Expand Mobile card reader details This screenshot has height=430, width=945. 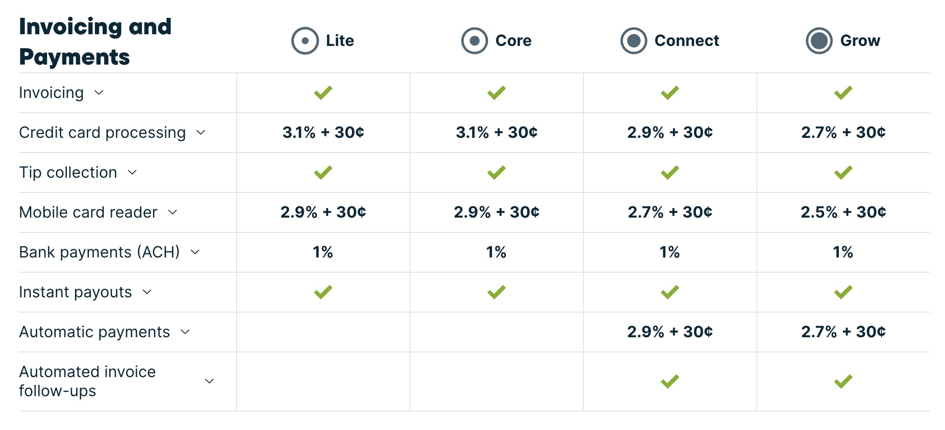pyautogui.click(x=173, y=212)
